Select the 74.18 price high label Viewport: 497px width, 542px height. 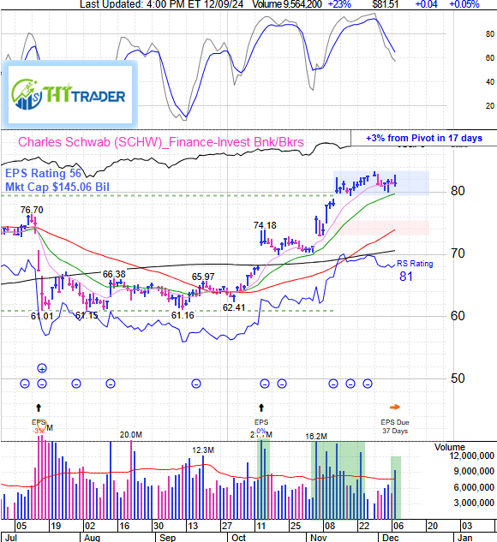click(x=265, y=225)
